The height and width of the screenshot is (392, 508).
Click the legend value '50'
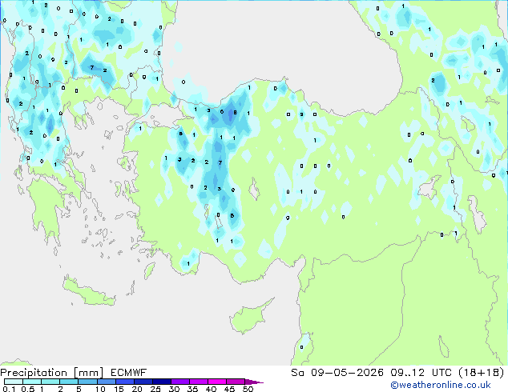point(248,389)
